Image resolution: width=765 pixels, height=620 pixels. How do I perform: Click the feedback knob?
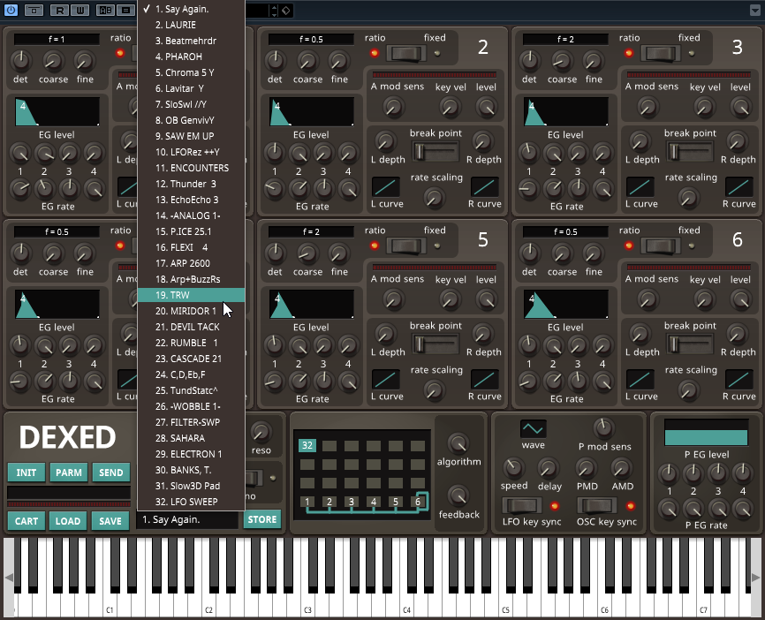click(x=458, y=495)
